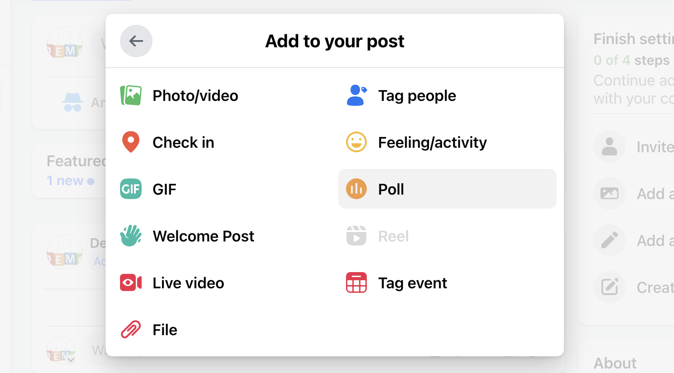Click the Live video camera icon
Viewport: 674px width, 373px height.
point(131,282)
